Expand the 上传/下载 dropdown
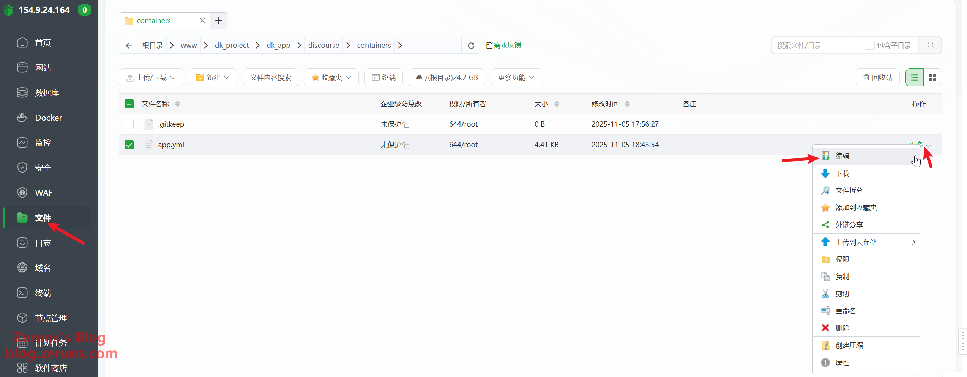Viewport: 967px width, 377px height. pyautogui.click(x=151, y=78)
